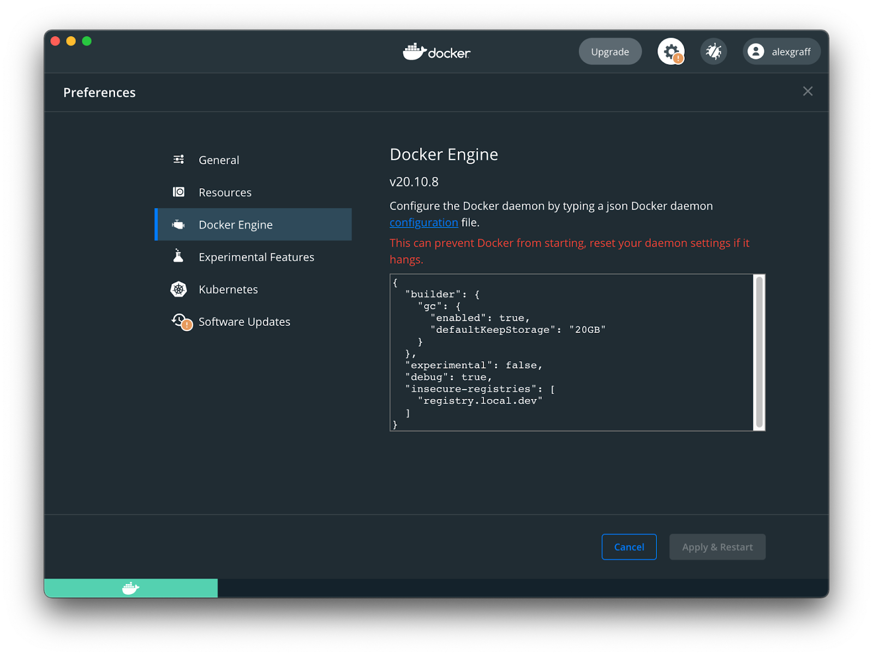Click the "debug": true line
The height and width of the screenshot is (656, 873).
coord(449,377)
